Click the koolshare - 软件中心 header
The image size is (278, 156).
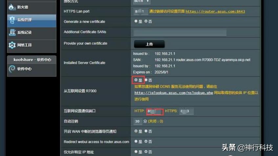[32, 60]
